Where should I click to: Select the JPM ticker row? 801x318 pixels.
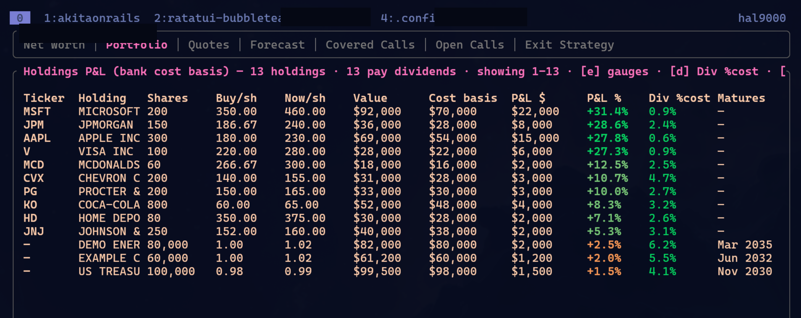tap(398, 125)
